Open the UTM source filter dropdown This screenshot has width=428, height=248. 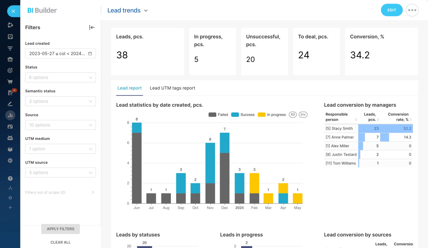(x=61, y=172)
